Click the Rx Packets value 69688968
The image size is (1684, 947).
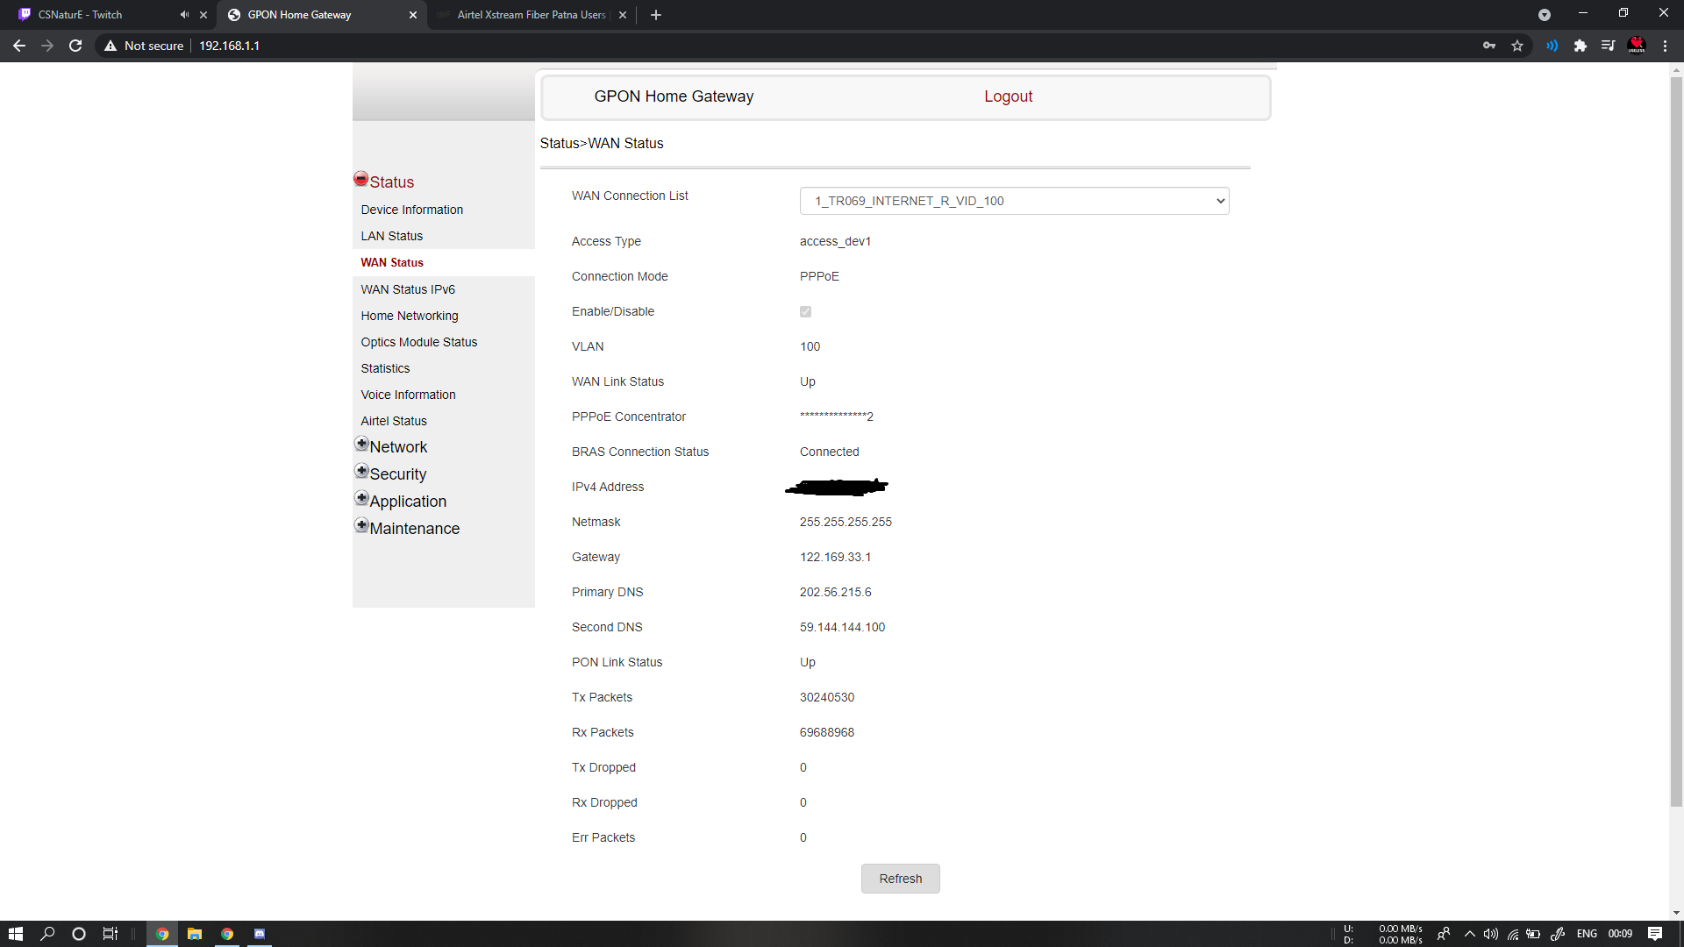(826, 732)
